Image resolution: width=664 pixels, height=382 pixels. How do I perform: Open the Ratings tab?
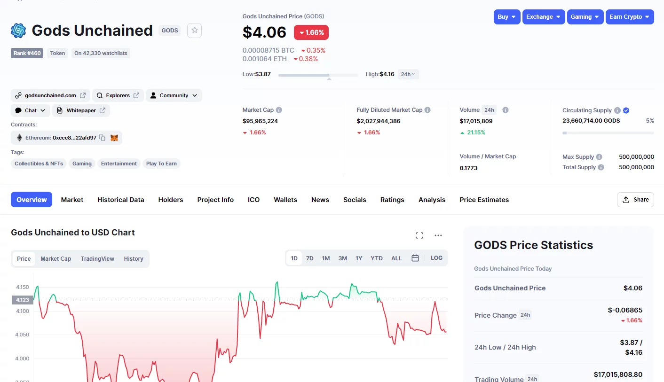tap(392, 200)
